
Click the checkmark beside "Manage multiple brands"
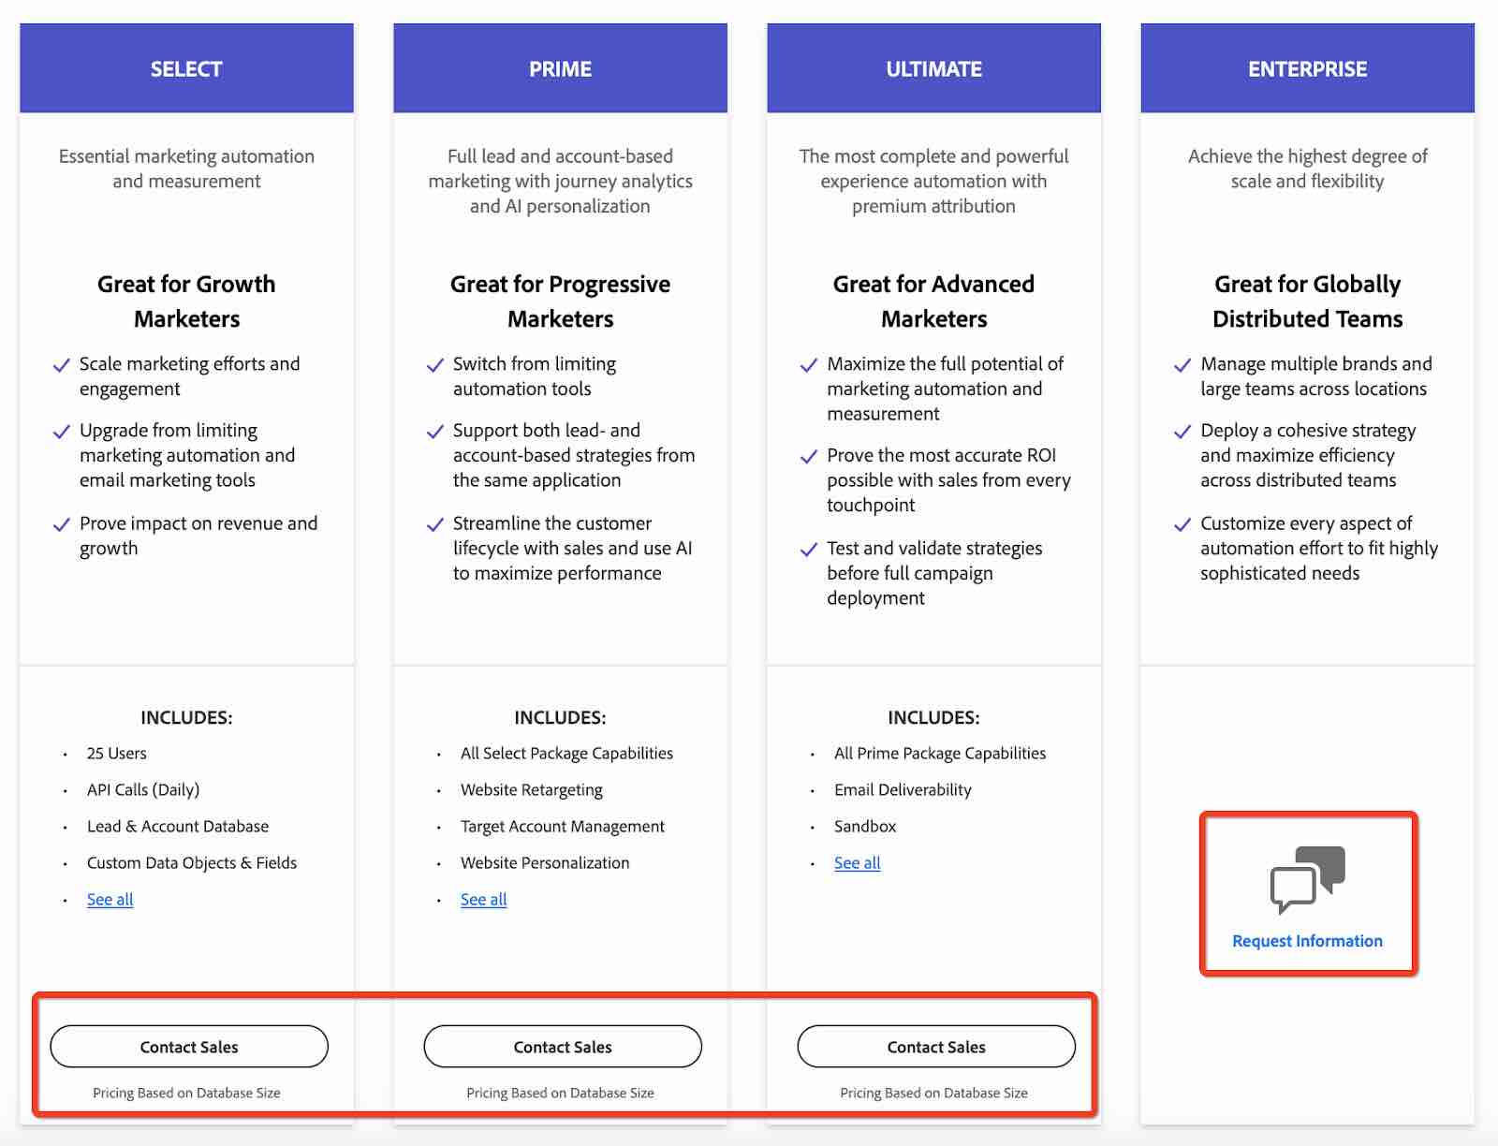1181,365
